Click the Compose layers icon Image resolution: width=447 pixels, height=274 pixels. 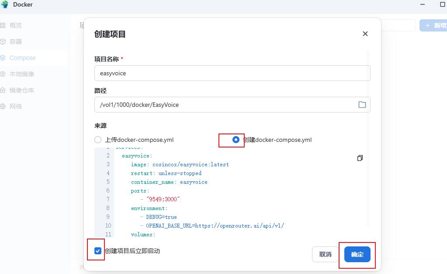(x=3, y=58)
